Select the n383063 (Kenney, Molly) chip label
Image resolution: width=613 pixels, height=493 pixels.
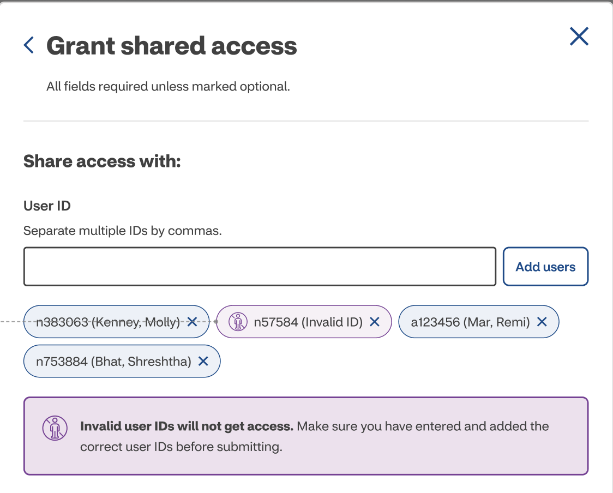tap(107, 322)
